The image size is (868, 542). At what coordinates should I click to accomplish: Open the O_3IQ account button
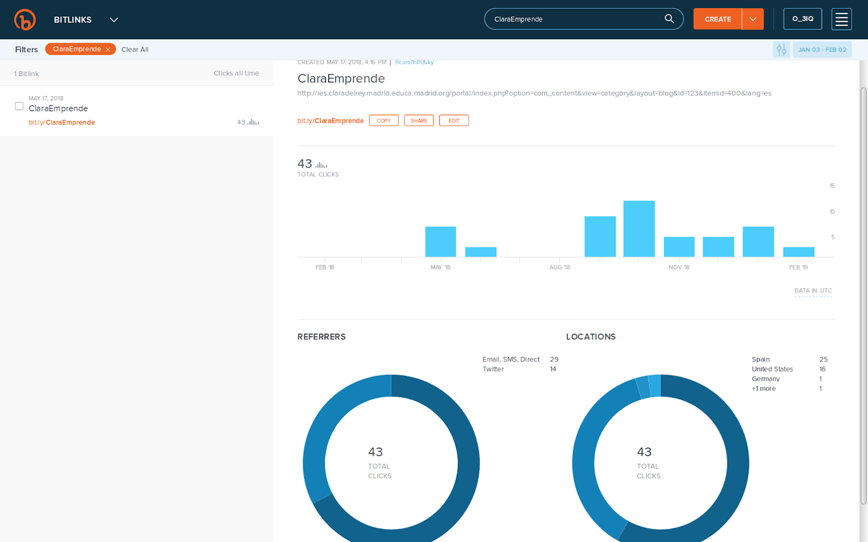pyautogui.click(x=802, y=19)
